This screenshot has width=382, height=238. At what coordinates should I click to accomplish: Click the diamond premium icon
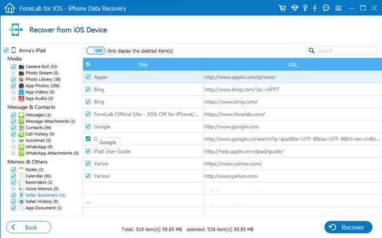(295, 8)
